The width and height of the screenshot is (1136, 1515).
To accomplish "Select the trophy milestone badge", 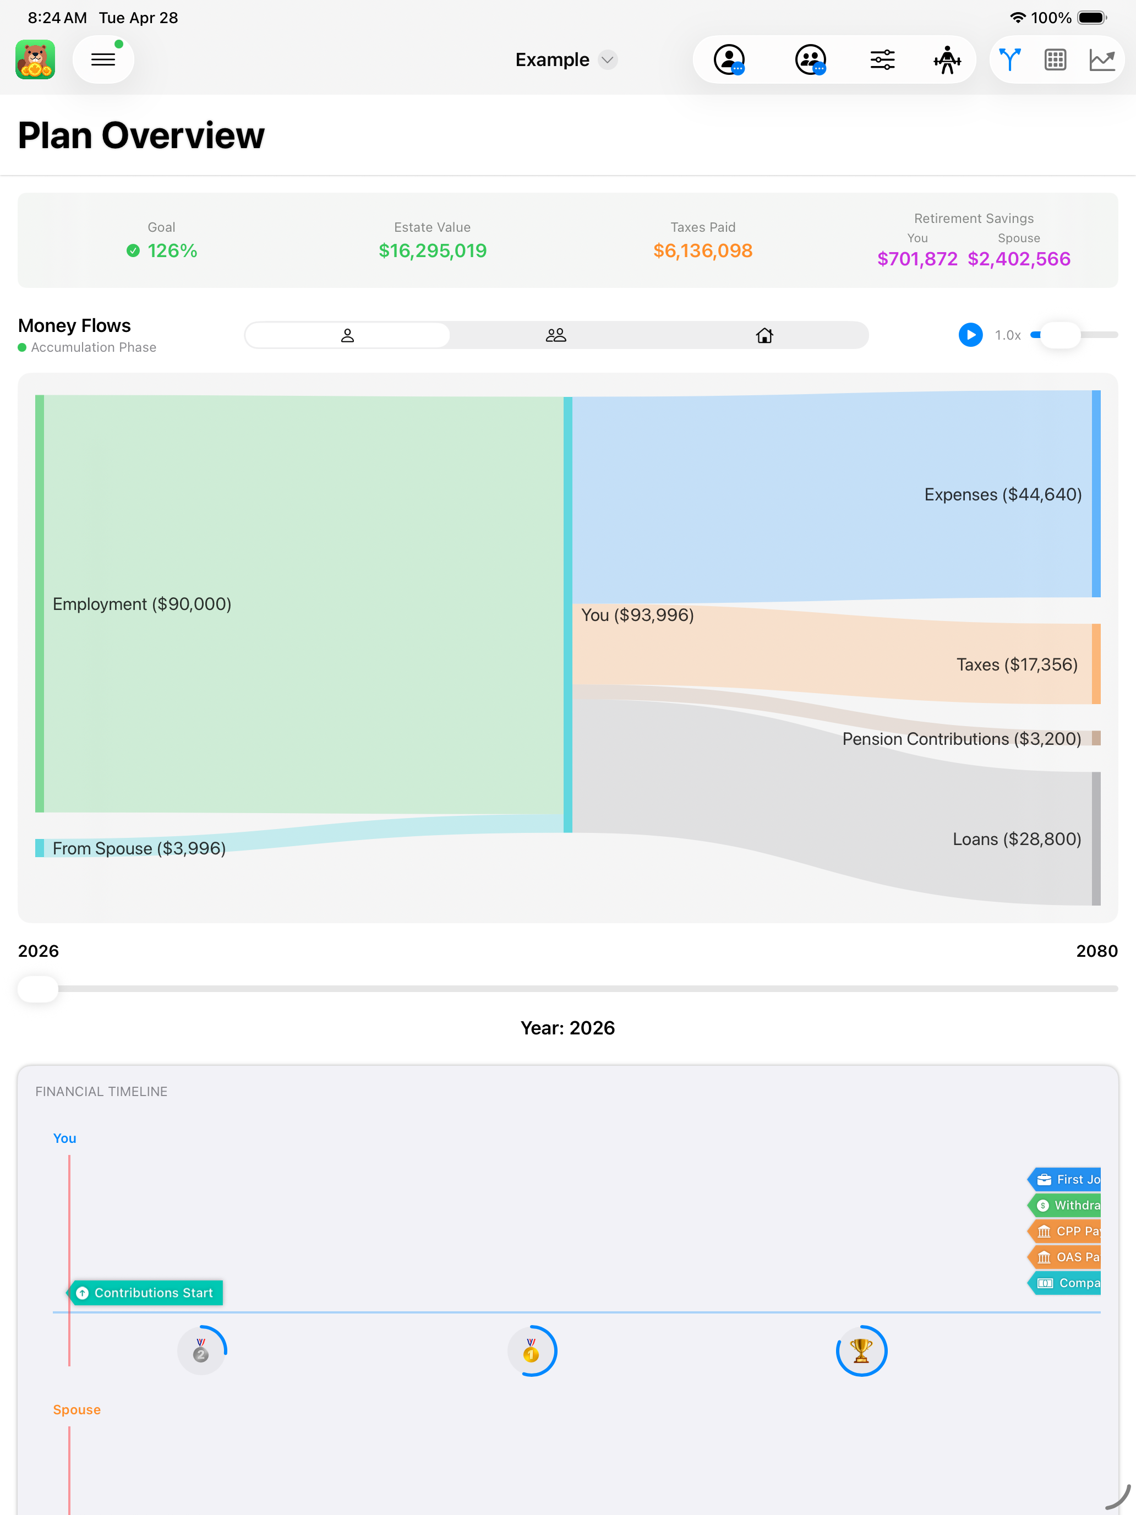I will tap(861, 1350).
